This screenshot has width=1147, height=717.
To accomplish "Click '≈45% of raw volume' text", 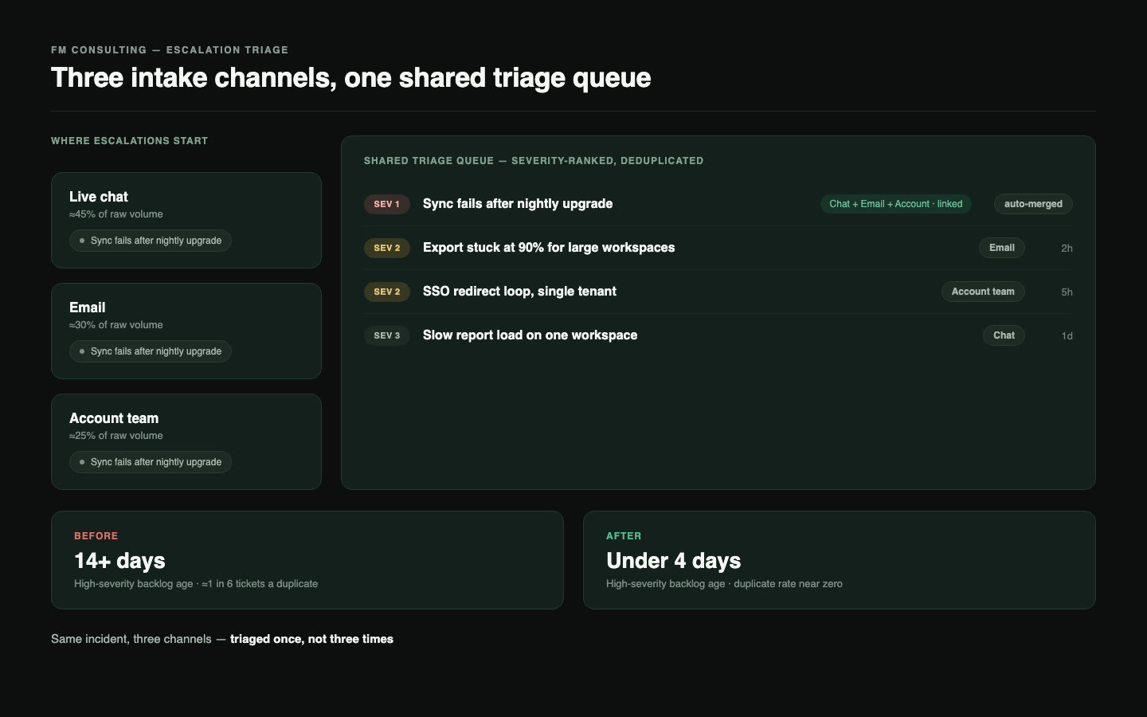I will tap(116, 214).
